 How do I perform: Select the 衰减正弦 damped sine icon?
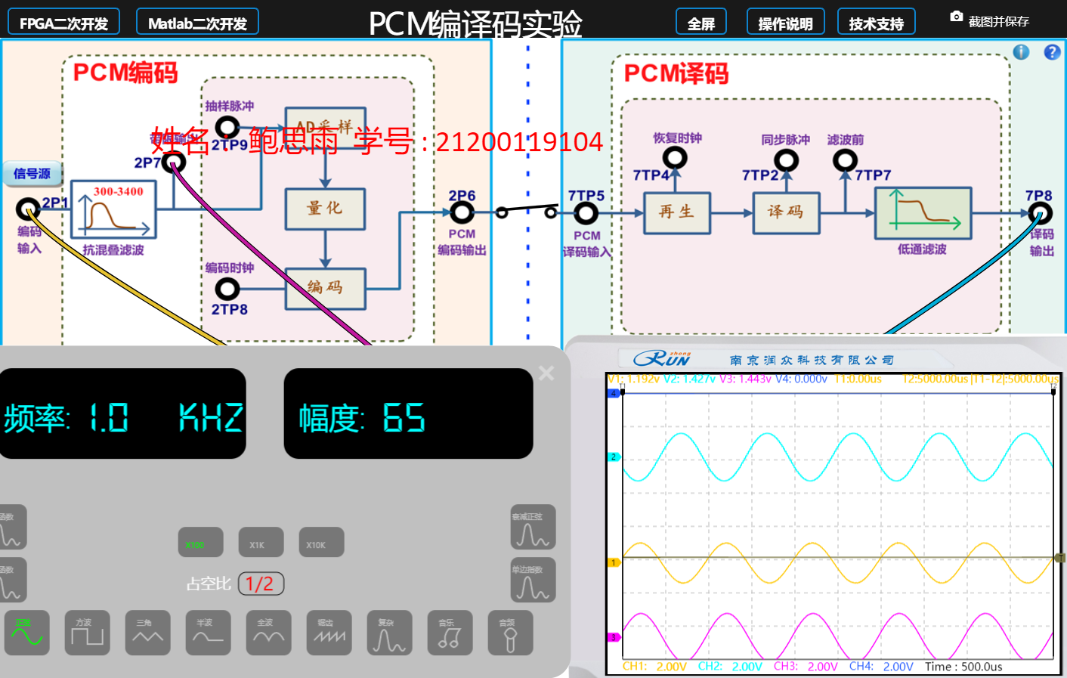point(533,527)
